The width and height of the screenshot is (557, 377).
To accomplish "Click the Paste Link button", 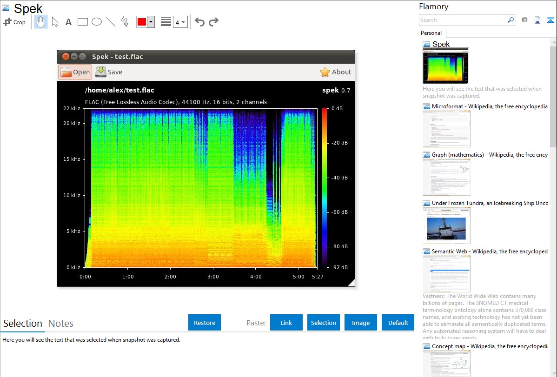I will coord(286,323).
